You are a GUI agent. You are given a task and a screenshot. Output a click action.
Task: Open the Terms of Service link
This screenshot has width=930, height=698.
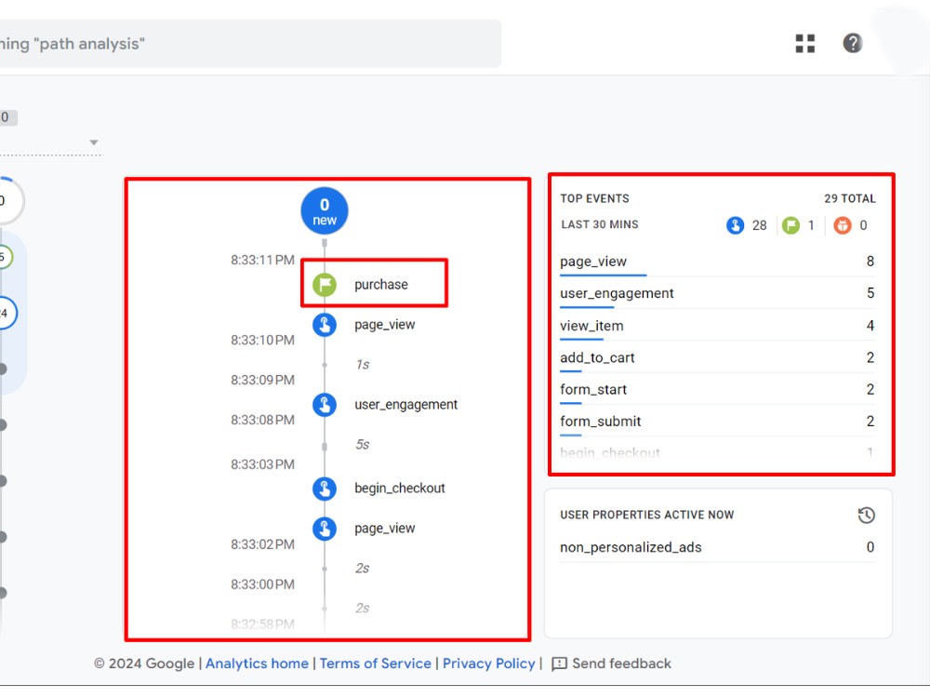(x=376, y=664)
